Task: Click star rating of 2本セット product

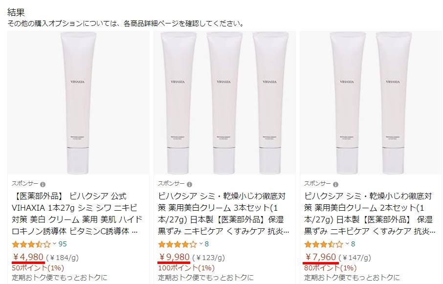Action: [324, 244]
